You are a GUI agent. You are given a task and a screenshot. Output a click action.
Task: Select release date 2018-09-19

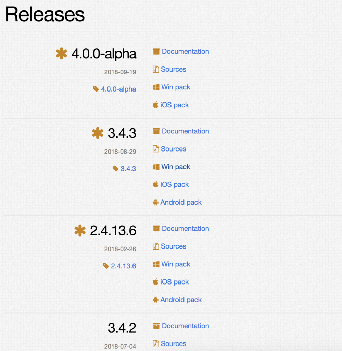pyautogui.click(x=120, y=72)
